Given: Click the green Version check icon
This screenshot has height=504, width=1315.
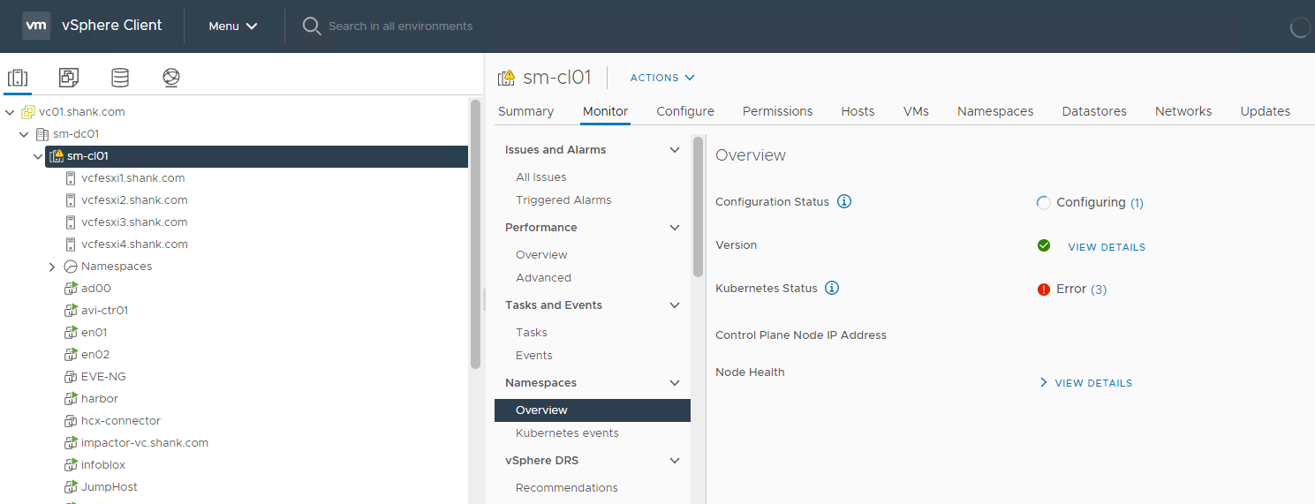Looking at the screenshot, I should 1044,245.
